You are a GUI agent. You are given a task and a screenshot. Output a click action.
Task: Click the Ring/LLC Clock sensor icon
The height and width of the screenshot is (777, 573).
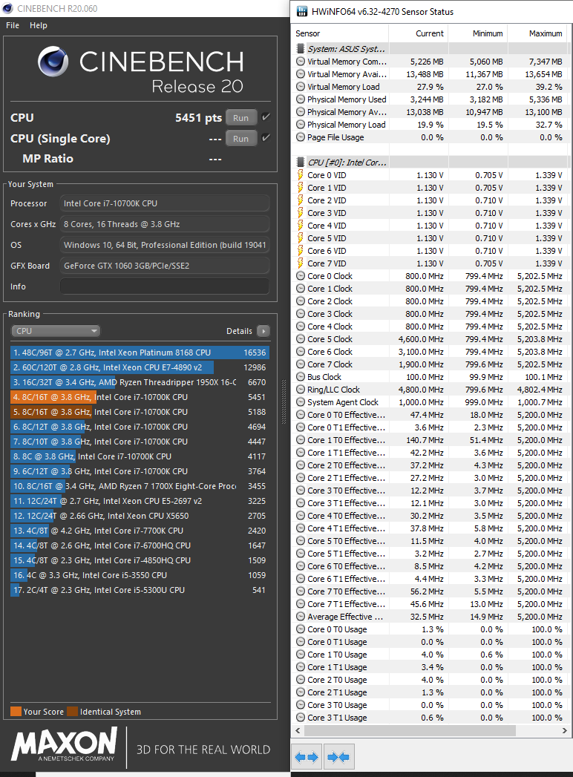point(301,390)
